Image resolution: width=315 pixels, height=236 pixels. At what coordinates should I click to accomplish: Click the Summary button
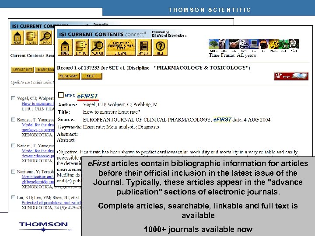(x=69, y=76)
